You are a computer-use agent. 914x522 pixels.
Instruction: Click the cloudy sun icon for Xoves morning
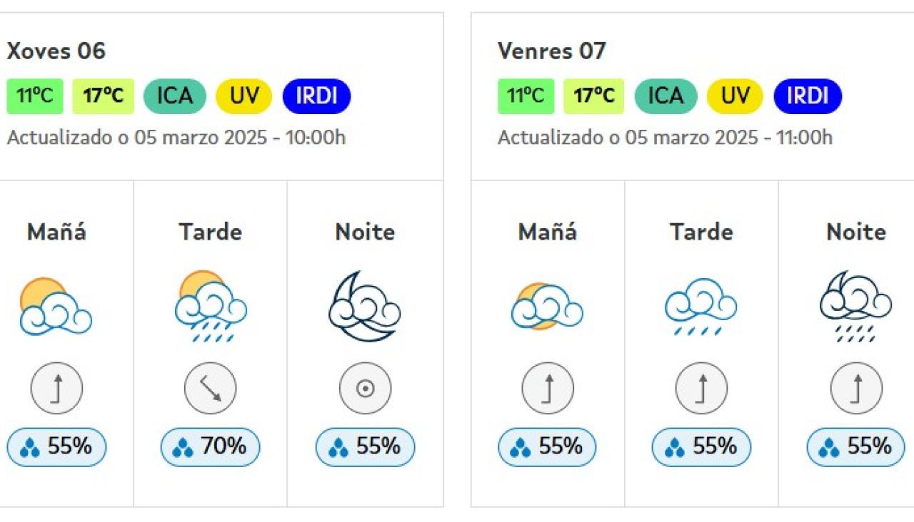[56, 307]
